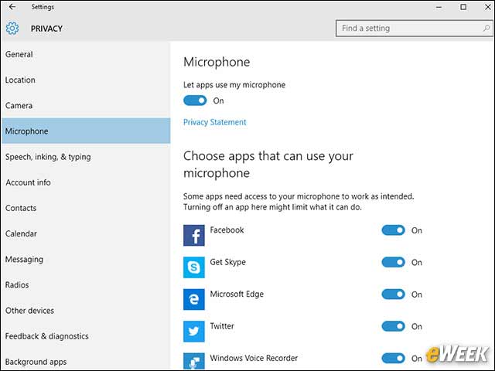Click the Get Skype app icon
The width and height of the screenshot is (495, 371).
coord(194,267)
